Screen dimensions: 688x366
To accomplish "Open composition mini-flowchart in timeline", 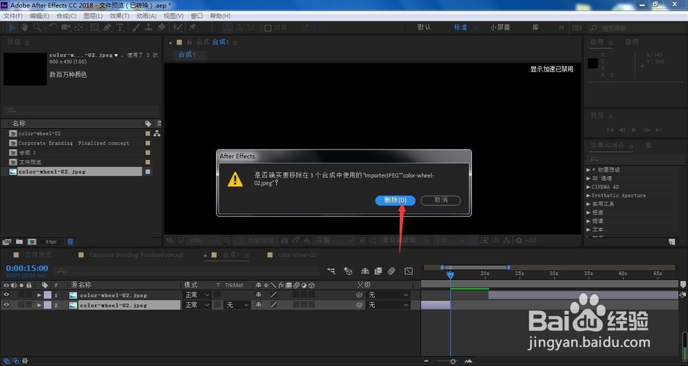I will point(331,271).
